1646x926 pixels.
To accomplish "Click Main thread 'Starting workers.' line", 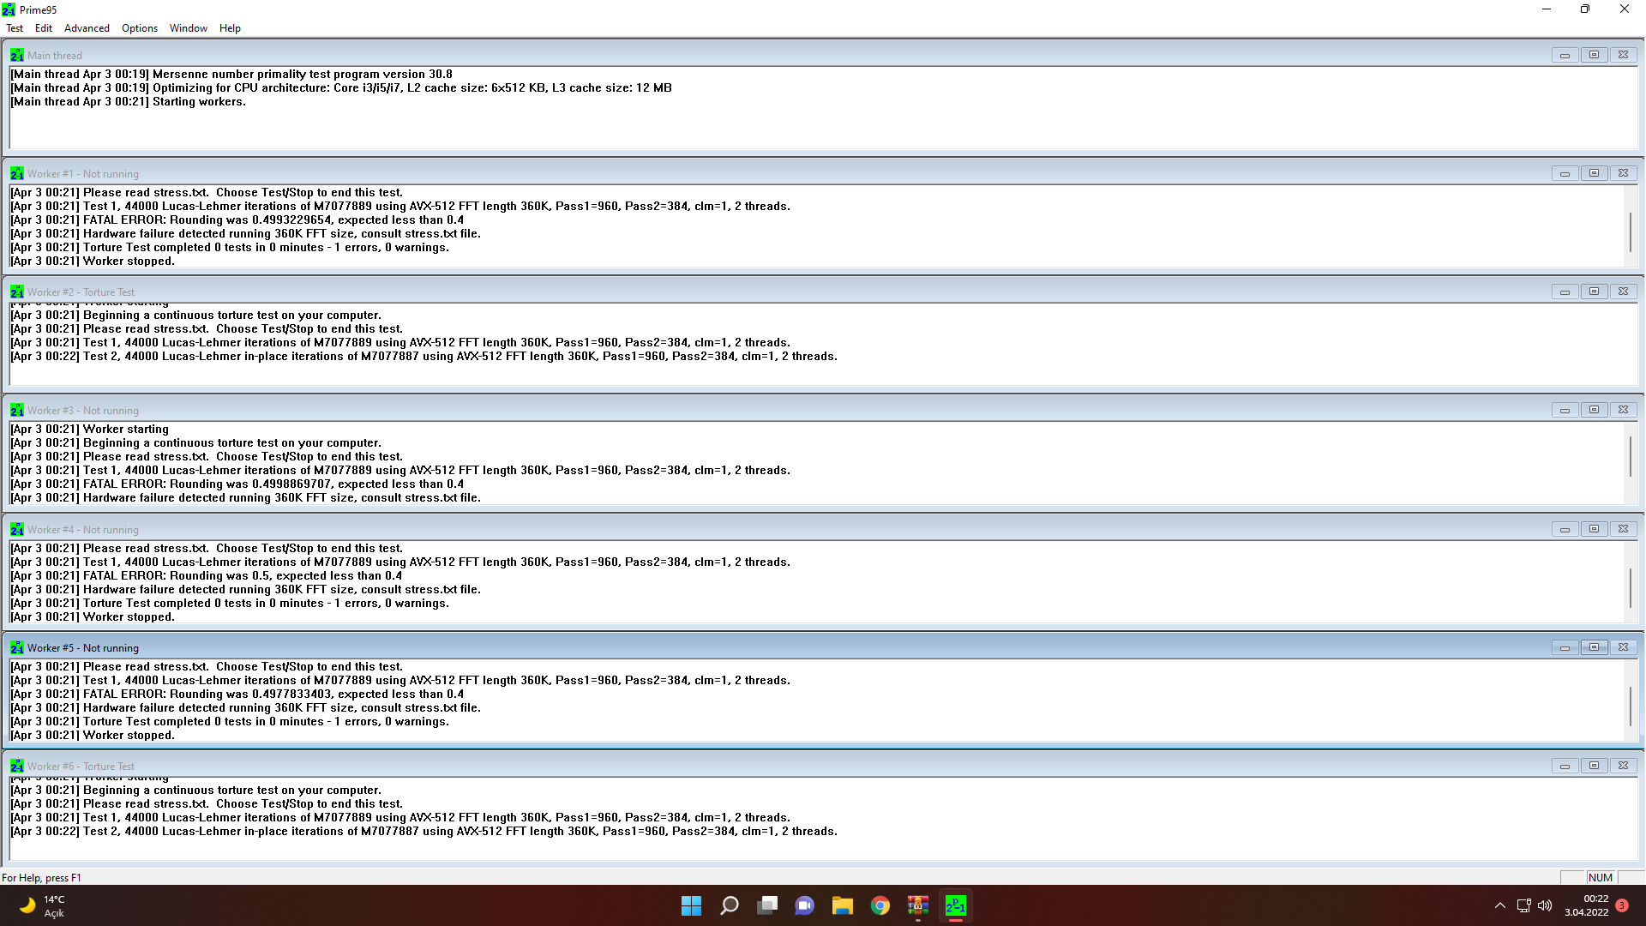I will tap(129, 102).
